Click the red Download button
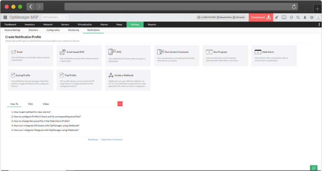The width and height of the screenshot is (322, 171). (x=261, y=17)
